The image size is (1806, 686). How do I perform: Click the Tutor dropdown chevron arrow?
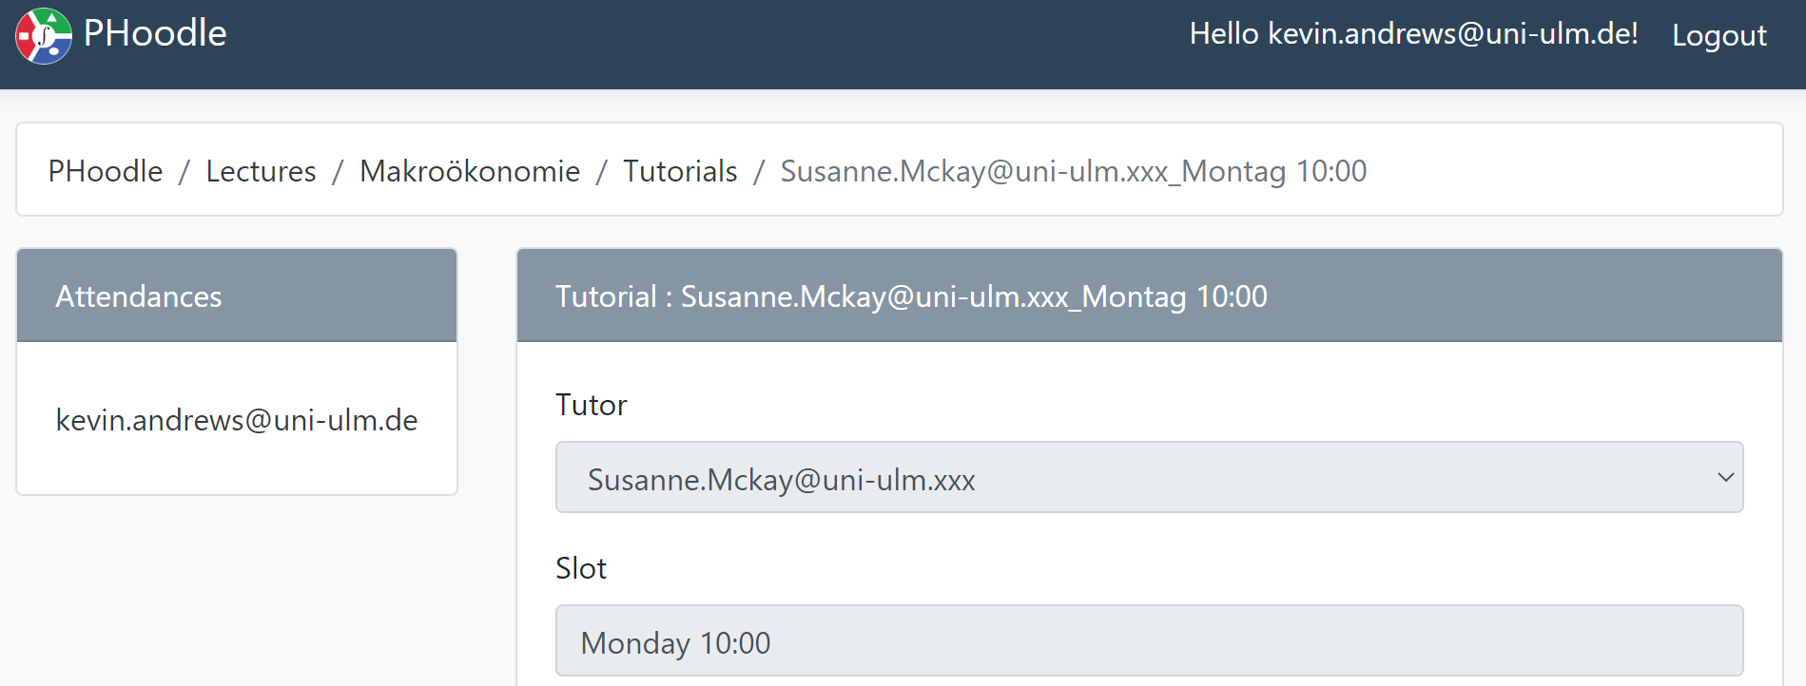tap(1725, 477)
